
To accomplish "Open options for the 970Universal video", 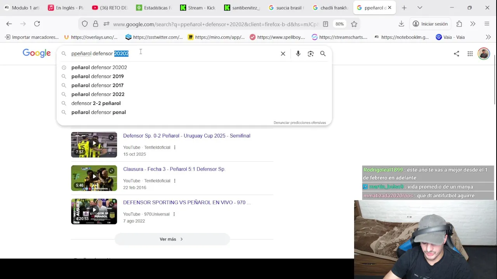I will coord(174,214).
